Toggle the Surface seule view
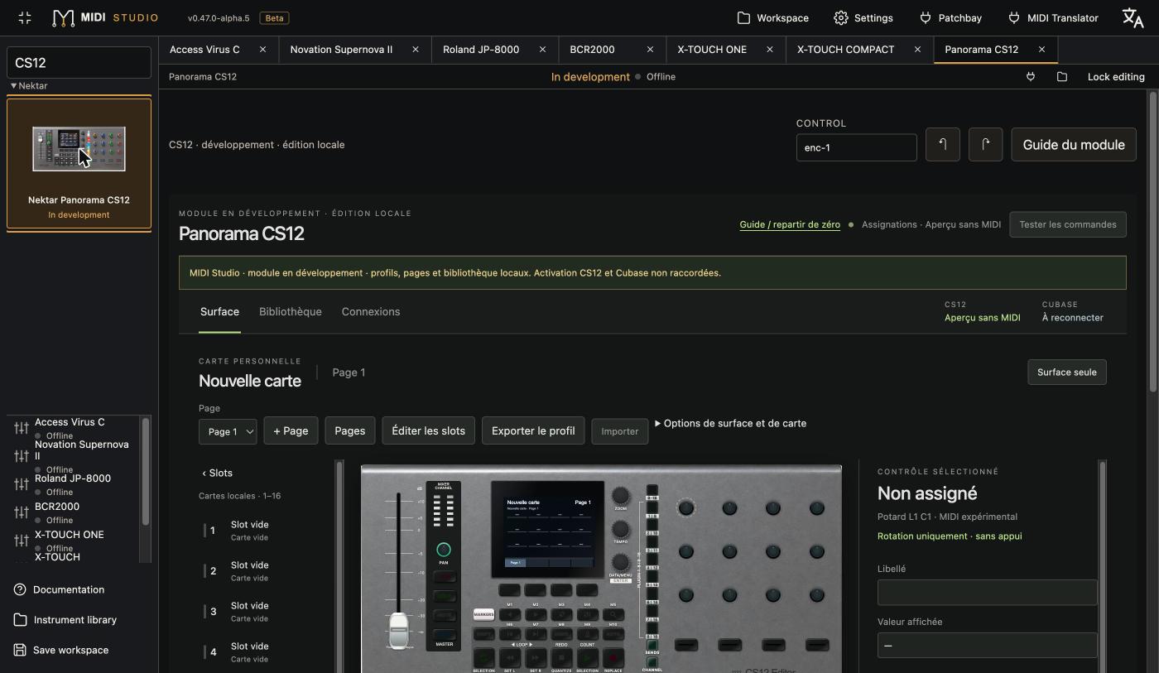 point(1066,373)
